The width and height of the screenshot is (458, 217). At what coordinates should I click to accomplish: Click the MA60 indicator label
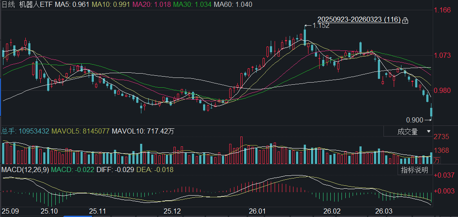coord(233,4)
